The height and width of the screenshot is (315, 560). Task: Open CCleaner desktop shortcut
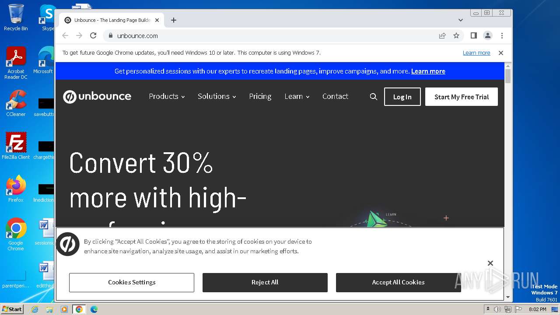[16, 103]
